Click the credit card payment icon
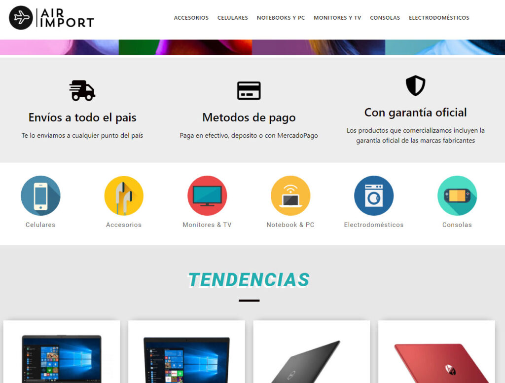The height and width of the screenshot is (383, 505). pos(249,90)
